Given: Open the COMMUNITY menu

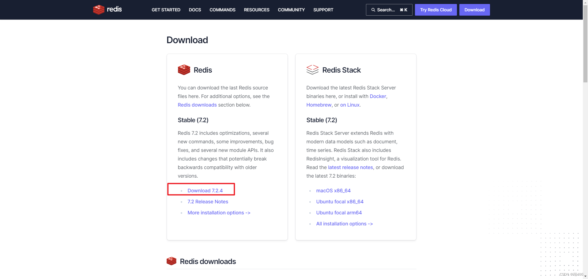Looking at the screenshot, I should (291, 10).
